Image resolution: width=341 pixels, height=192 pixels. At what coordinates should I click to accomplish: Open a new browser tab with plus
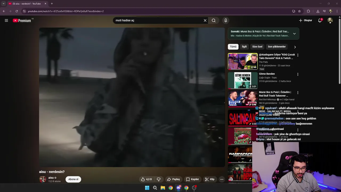coord(52,4)
